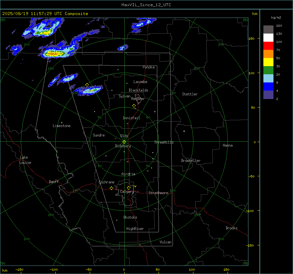Click the radar site diamond at map center
293x274 pixels.
pyautogui.click(x=124, y=142)
